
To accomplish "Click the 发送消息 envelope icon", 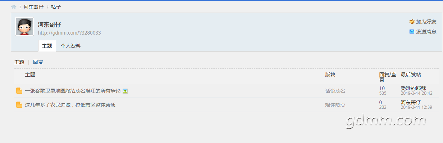I will pos(412,32).
